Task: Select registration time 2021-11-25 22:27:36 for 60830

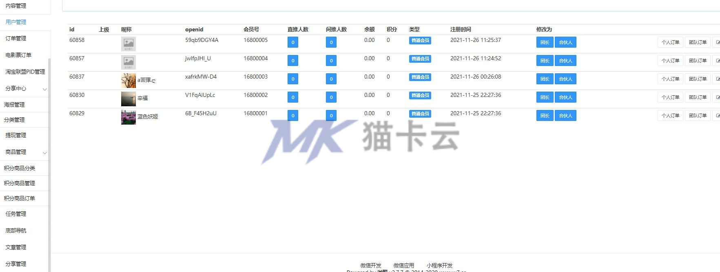Action: pyautogui.click(x=476, y=95)
